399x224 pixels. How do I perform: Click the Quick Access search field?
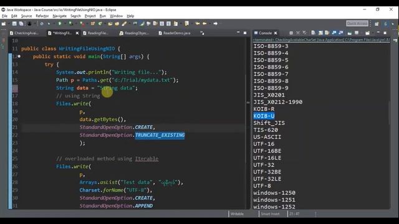pos(357,24)
